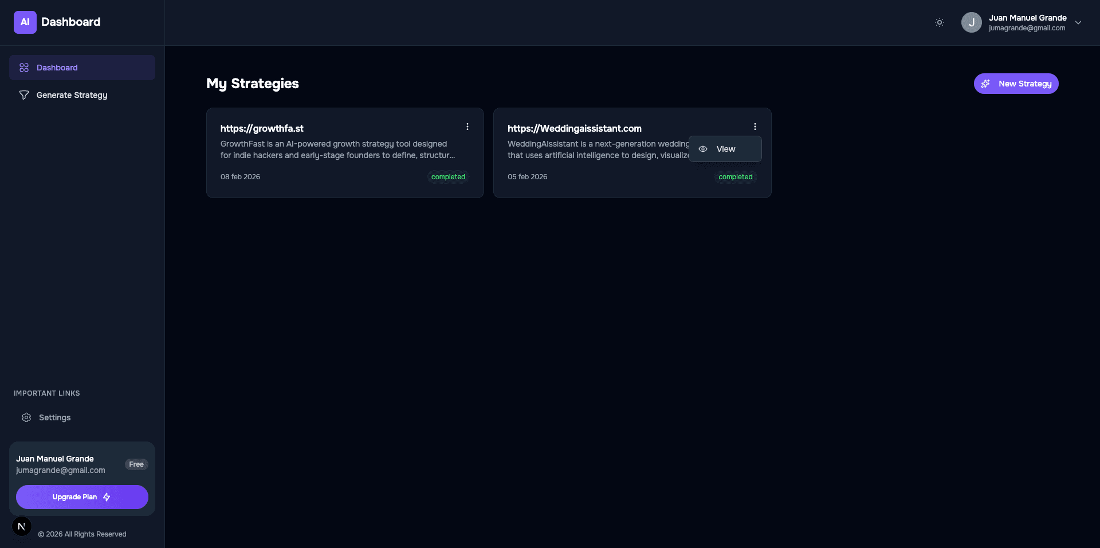Click the funnel icon next to Generate Strategy

[x=24, y=95]
